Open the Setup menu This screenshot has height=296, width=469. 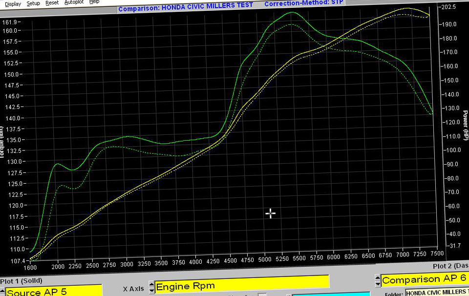point(33,3)
